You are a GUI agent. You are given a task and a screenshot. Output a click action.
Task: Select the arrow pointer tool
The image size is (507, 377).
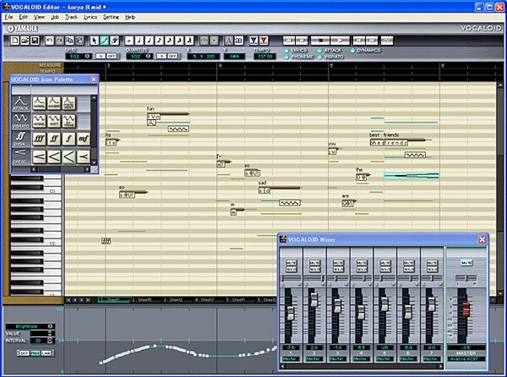click(94, 41)
